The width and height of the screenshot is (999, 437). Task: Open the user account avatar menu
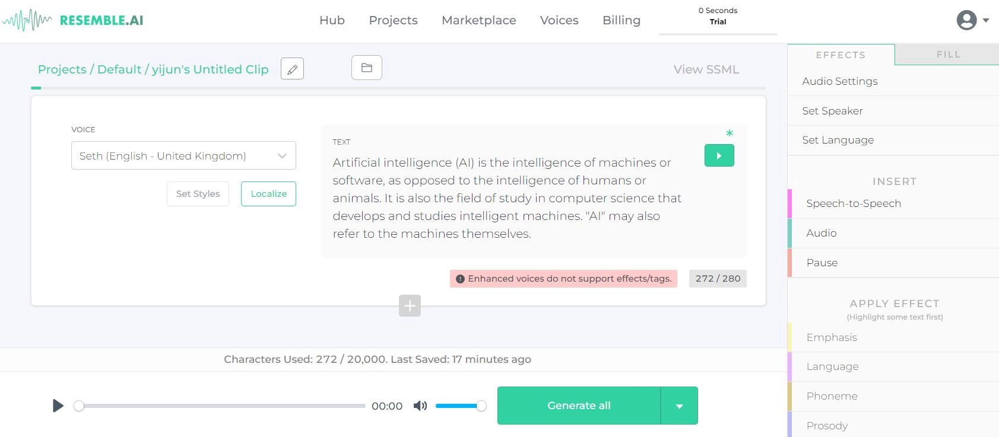coord(966,20)
